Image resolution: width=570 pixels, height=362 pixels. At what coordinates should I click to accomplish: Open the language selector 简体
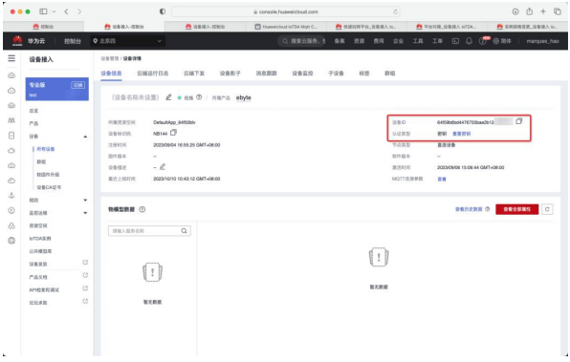pyautogui.click(x=502, y=41)
